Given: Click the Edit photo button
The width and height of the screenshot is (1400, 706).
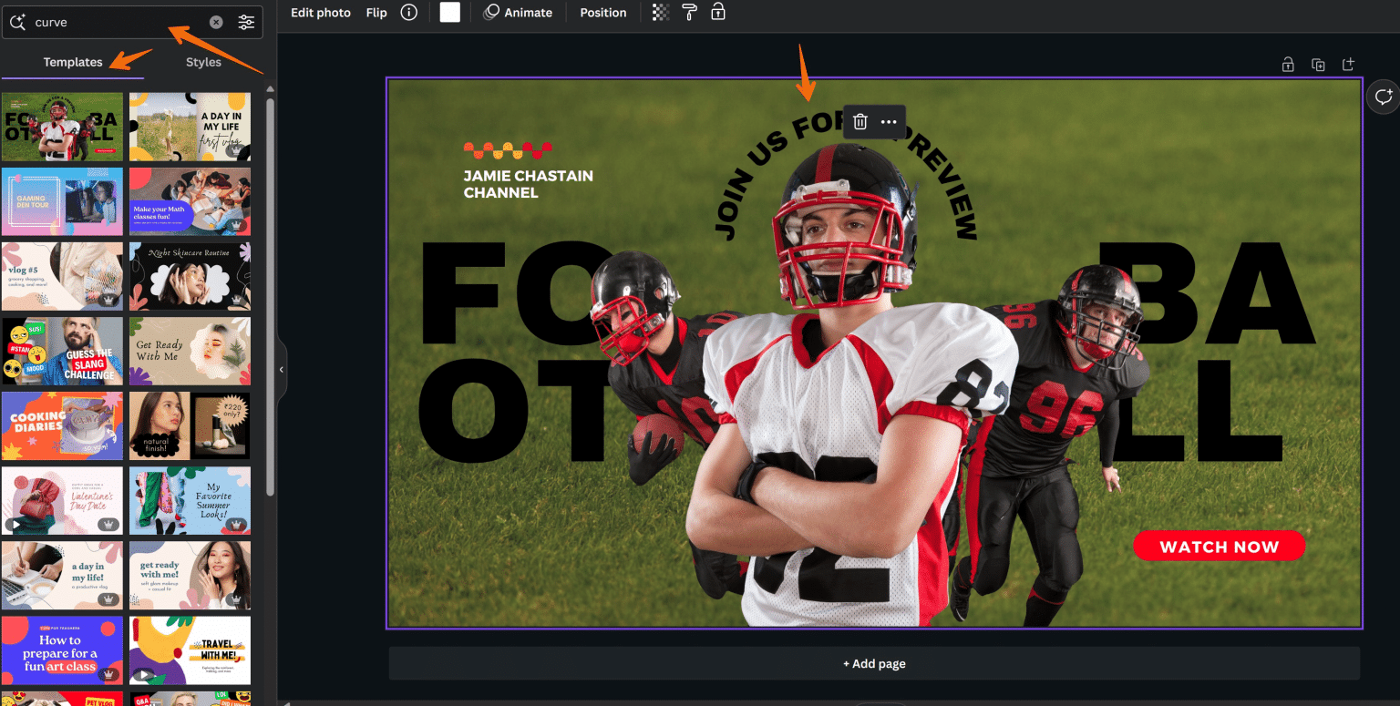Looking at the screenshot, I should 321,13.
